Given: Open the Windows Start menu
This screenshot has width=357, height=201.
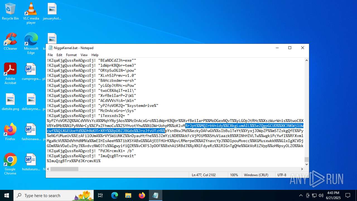Looking at the screenshot, I should click(7, 195).
